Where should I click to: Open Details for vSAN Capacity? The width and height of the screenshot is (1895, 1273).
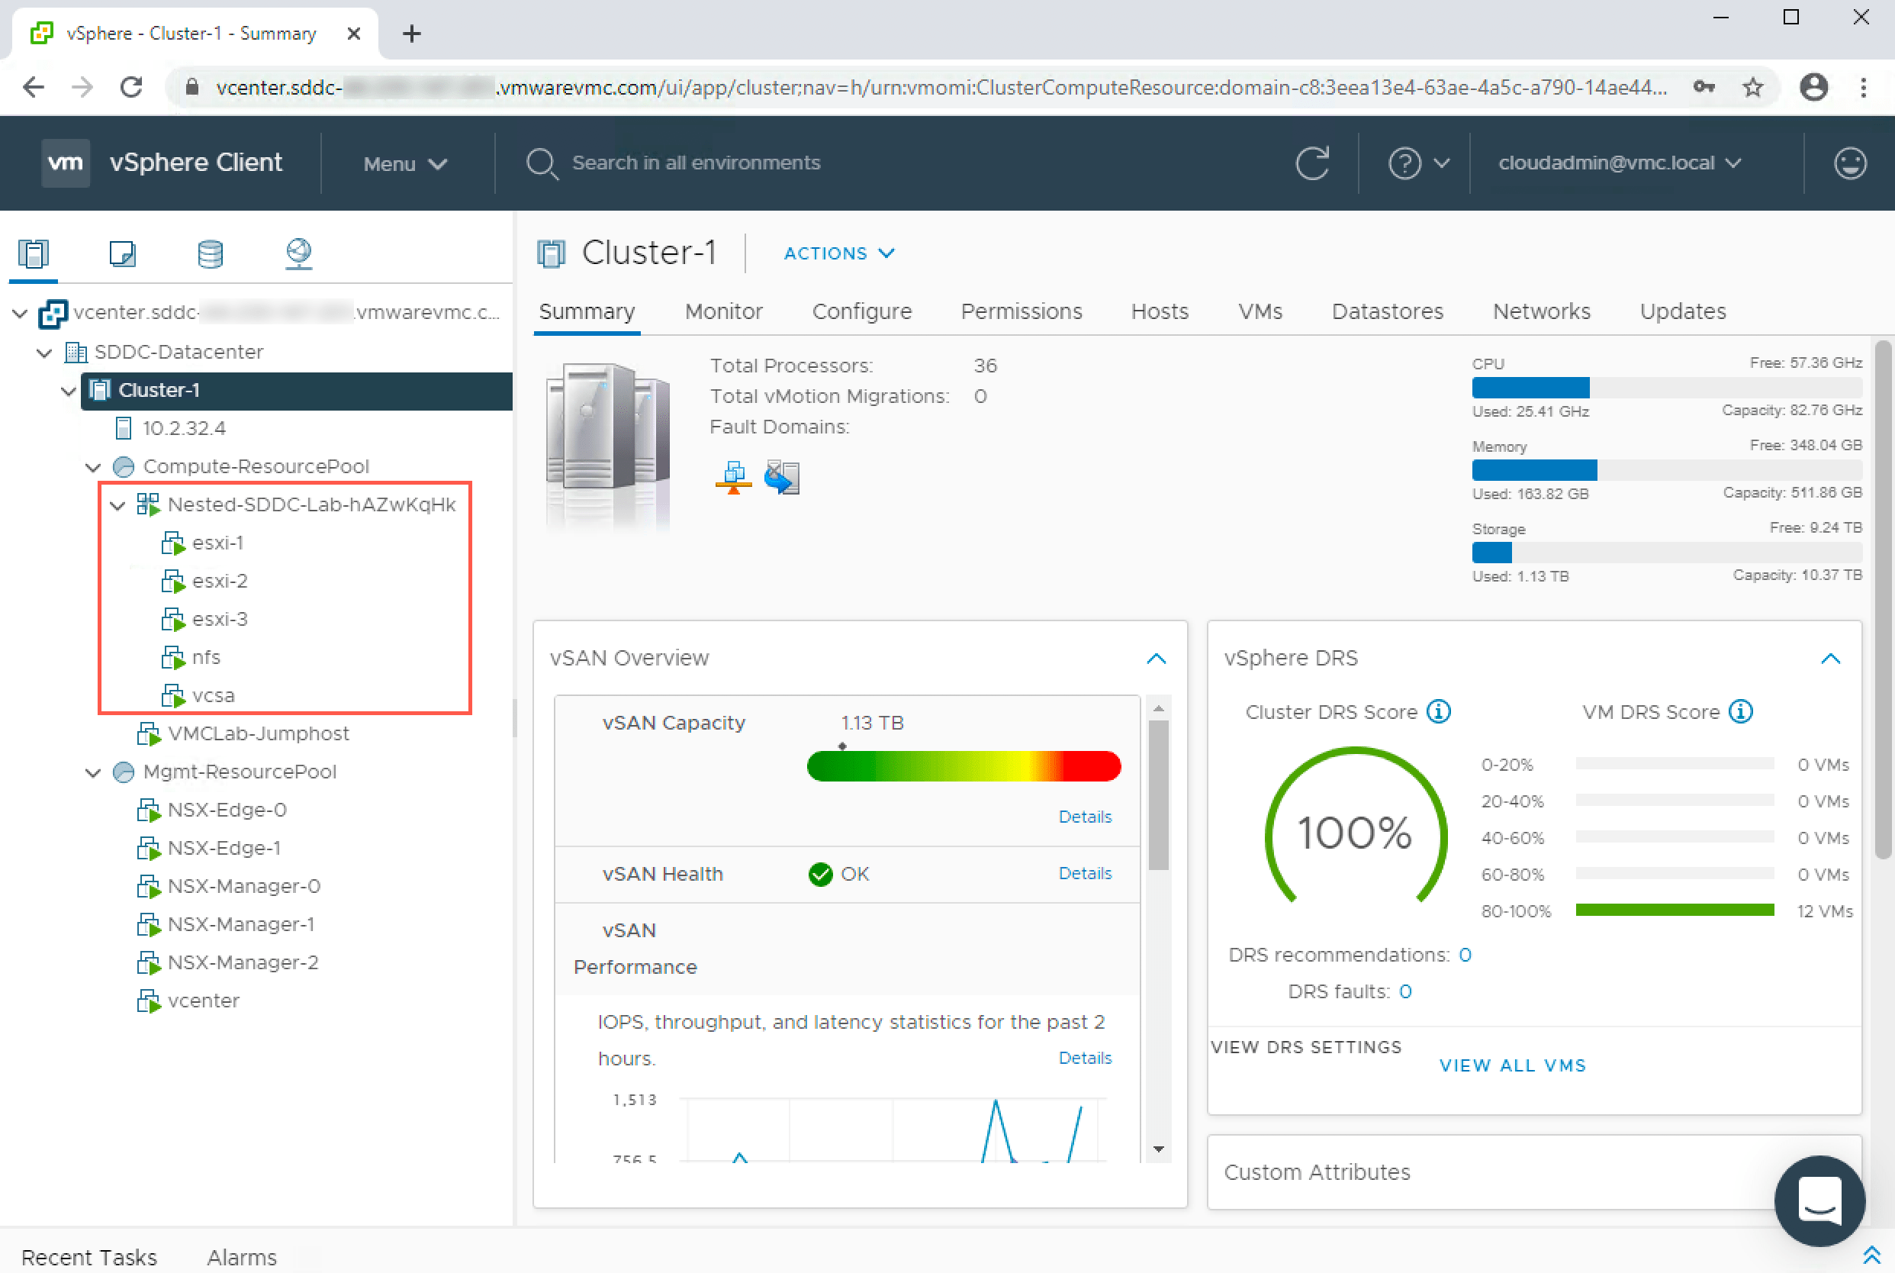[x=1085, y=816]
